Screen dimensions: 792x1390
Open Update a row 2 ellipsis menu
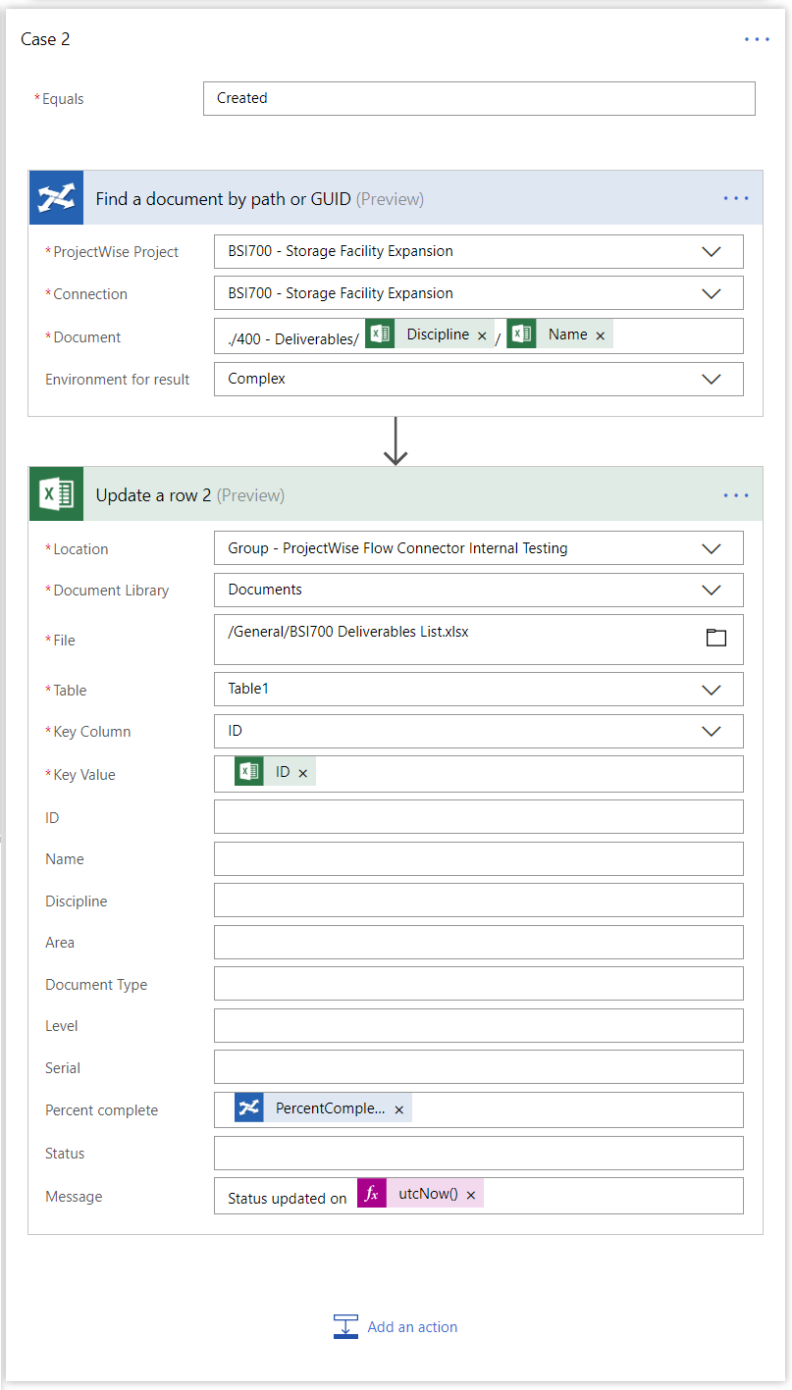click(x=736, y=495)
